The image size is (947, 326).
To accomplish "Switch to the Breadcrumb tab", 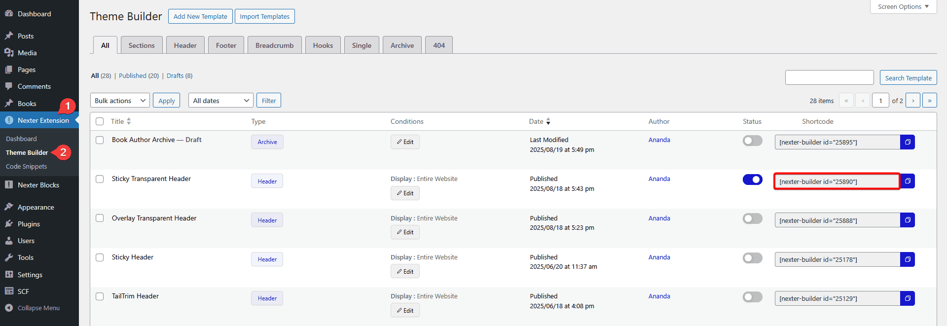I will click(x=274, y=45).
